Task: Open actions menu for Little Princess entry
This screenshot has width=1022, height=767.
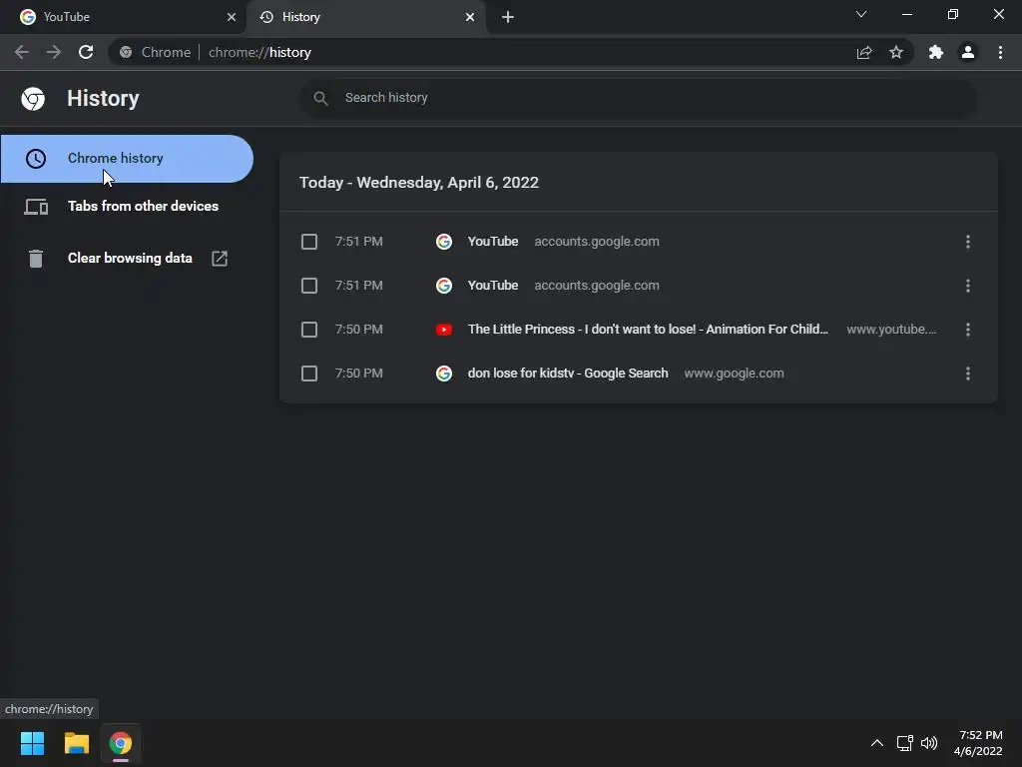Action: tap(967, 330)
